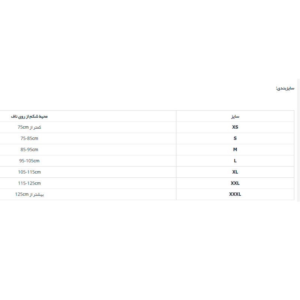The image size is (300, 300).
Task: Select the XXL size cell
Action: tap(235, 183)
